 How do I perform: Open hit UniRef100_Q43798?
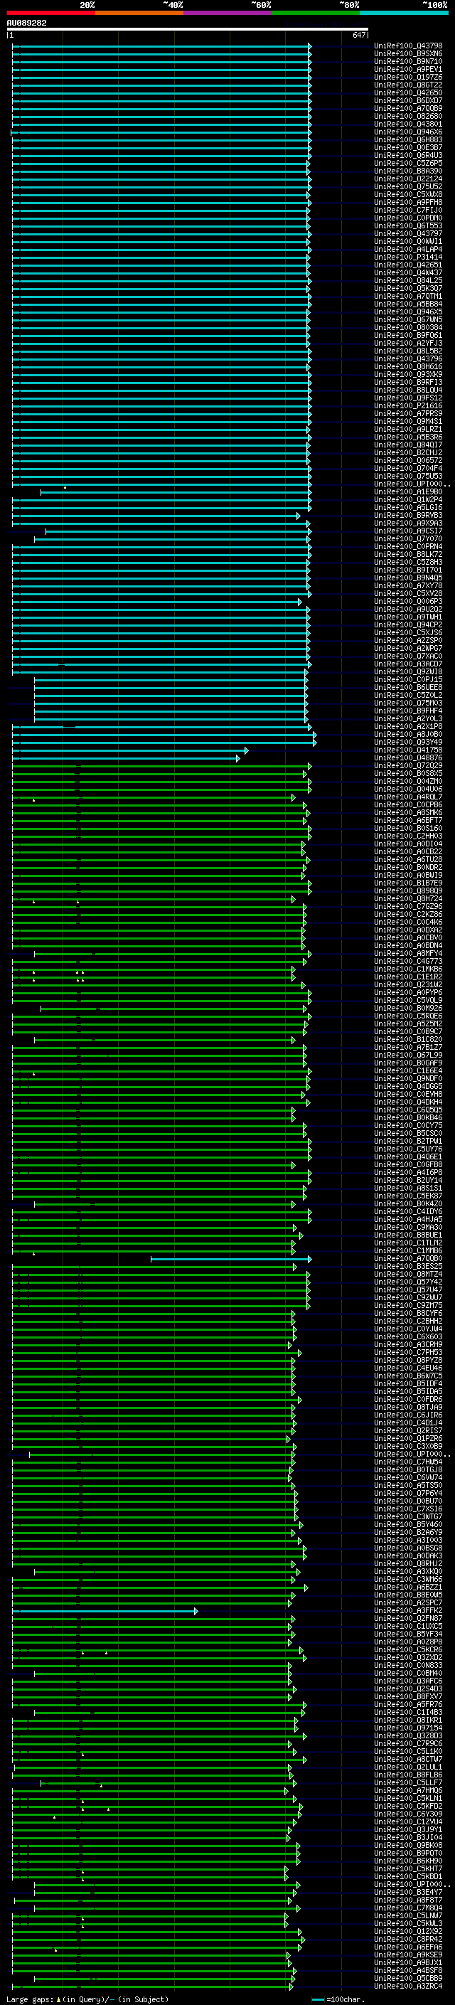pos(408,46)
